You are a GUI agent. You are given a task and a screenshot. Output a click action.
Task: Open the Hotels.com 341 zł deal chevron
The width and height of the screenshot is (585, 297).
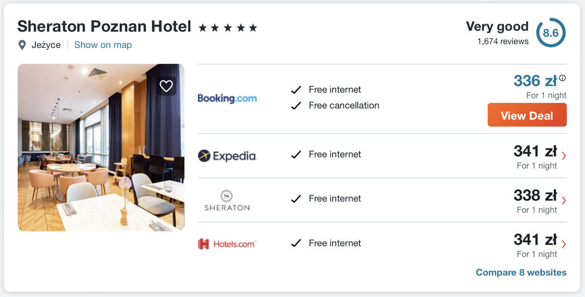pos(564,244)
